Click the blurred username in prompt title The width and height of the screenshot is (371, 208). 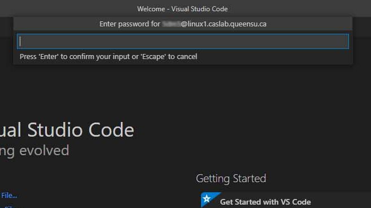171,24
